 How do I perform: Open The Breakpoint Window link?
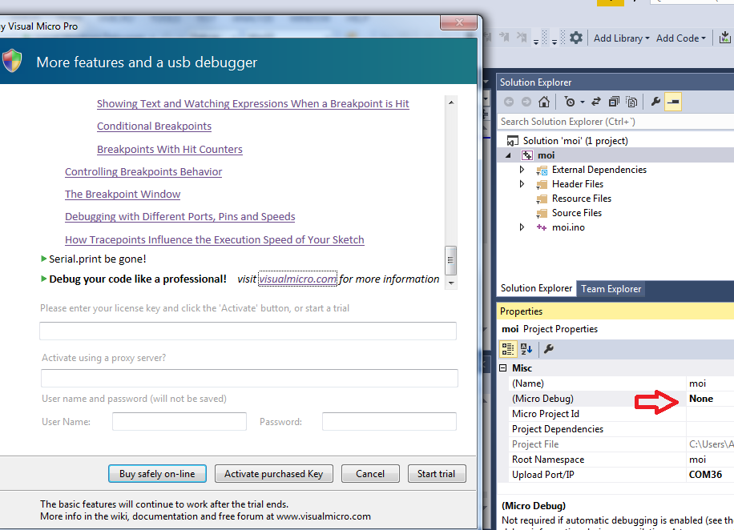click(x=123, y=194)
